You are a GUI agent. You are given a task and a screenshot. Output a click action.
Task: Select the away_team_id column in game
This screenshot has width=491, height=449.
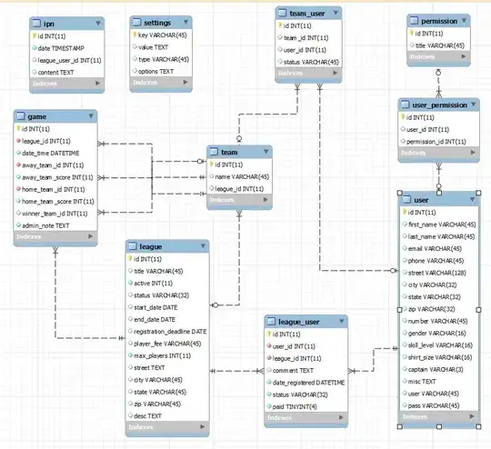pos(53,165)
